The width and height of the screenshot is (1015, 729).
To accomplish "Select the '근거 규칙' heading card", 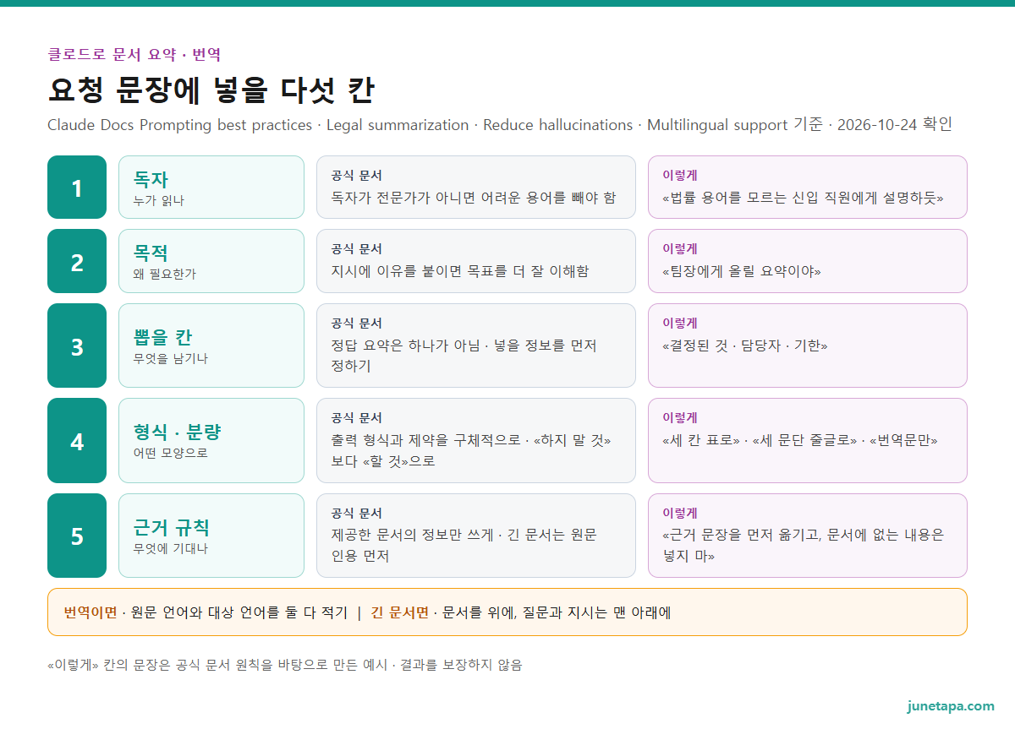I will [211, 536].
